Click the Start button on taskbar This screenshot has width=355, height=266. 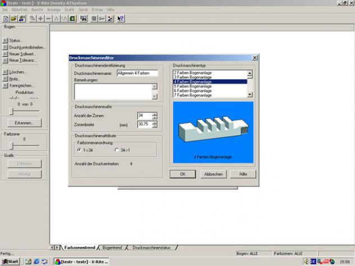(10, 262)
